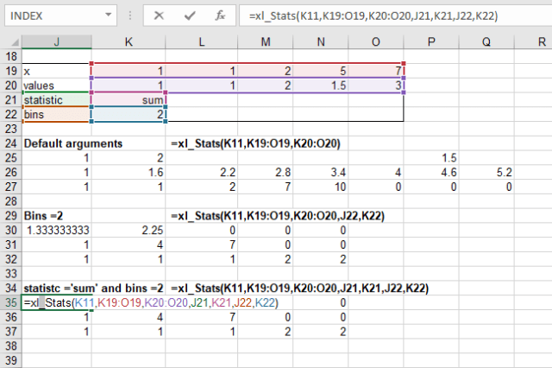This screenshot has height=368, width=552.
Task: Select row 19 header
Action: 10,71
